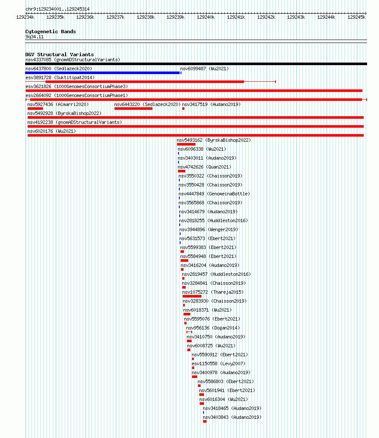Click nsv3418465 (Audano2019) label

point(232,408)
